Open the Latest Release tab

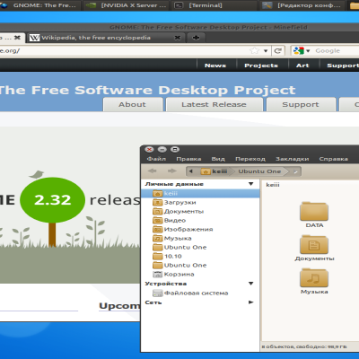coord(215,104)
